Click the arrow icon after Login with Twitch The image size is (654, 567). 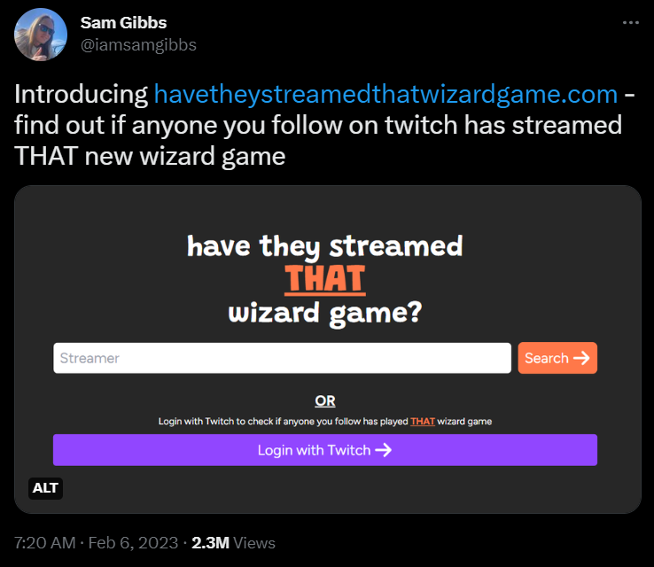click(383, 450)
